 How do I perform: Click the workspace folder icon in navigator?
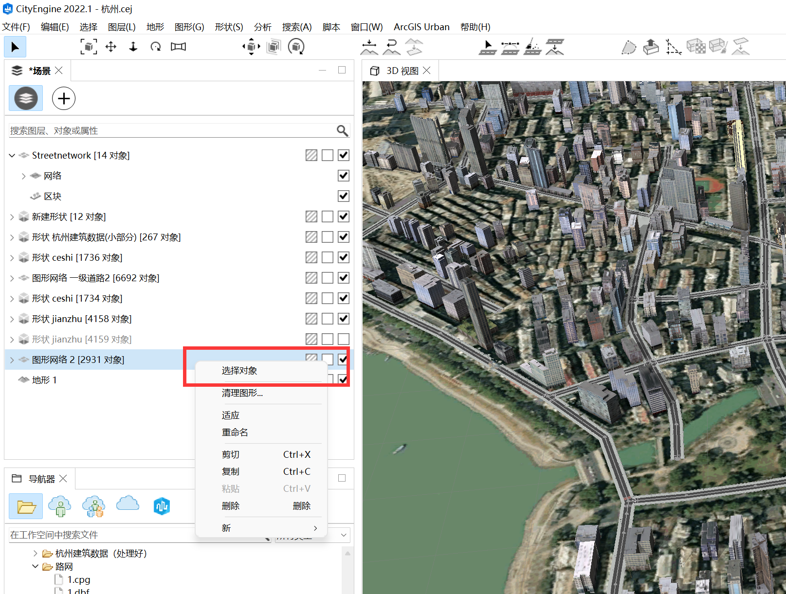[x=26, y=506]
